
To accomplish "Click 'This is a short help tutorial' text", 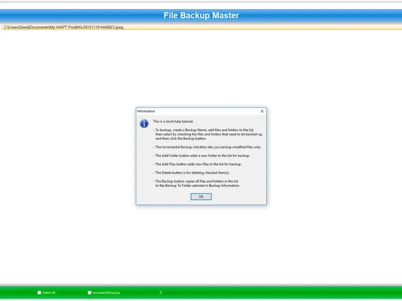I will click(x=173, y=121).
